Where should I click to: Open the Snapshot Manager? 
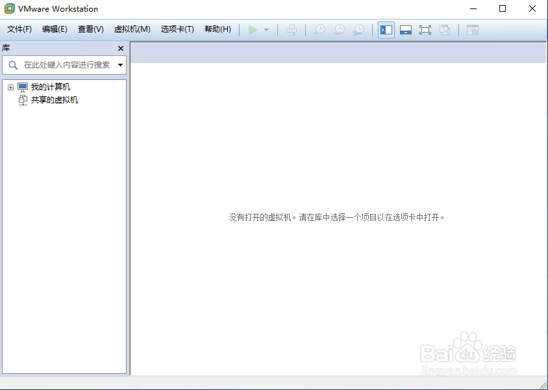[358, 29]
